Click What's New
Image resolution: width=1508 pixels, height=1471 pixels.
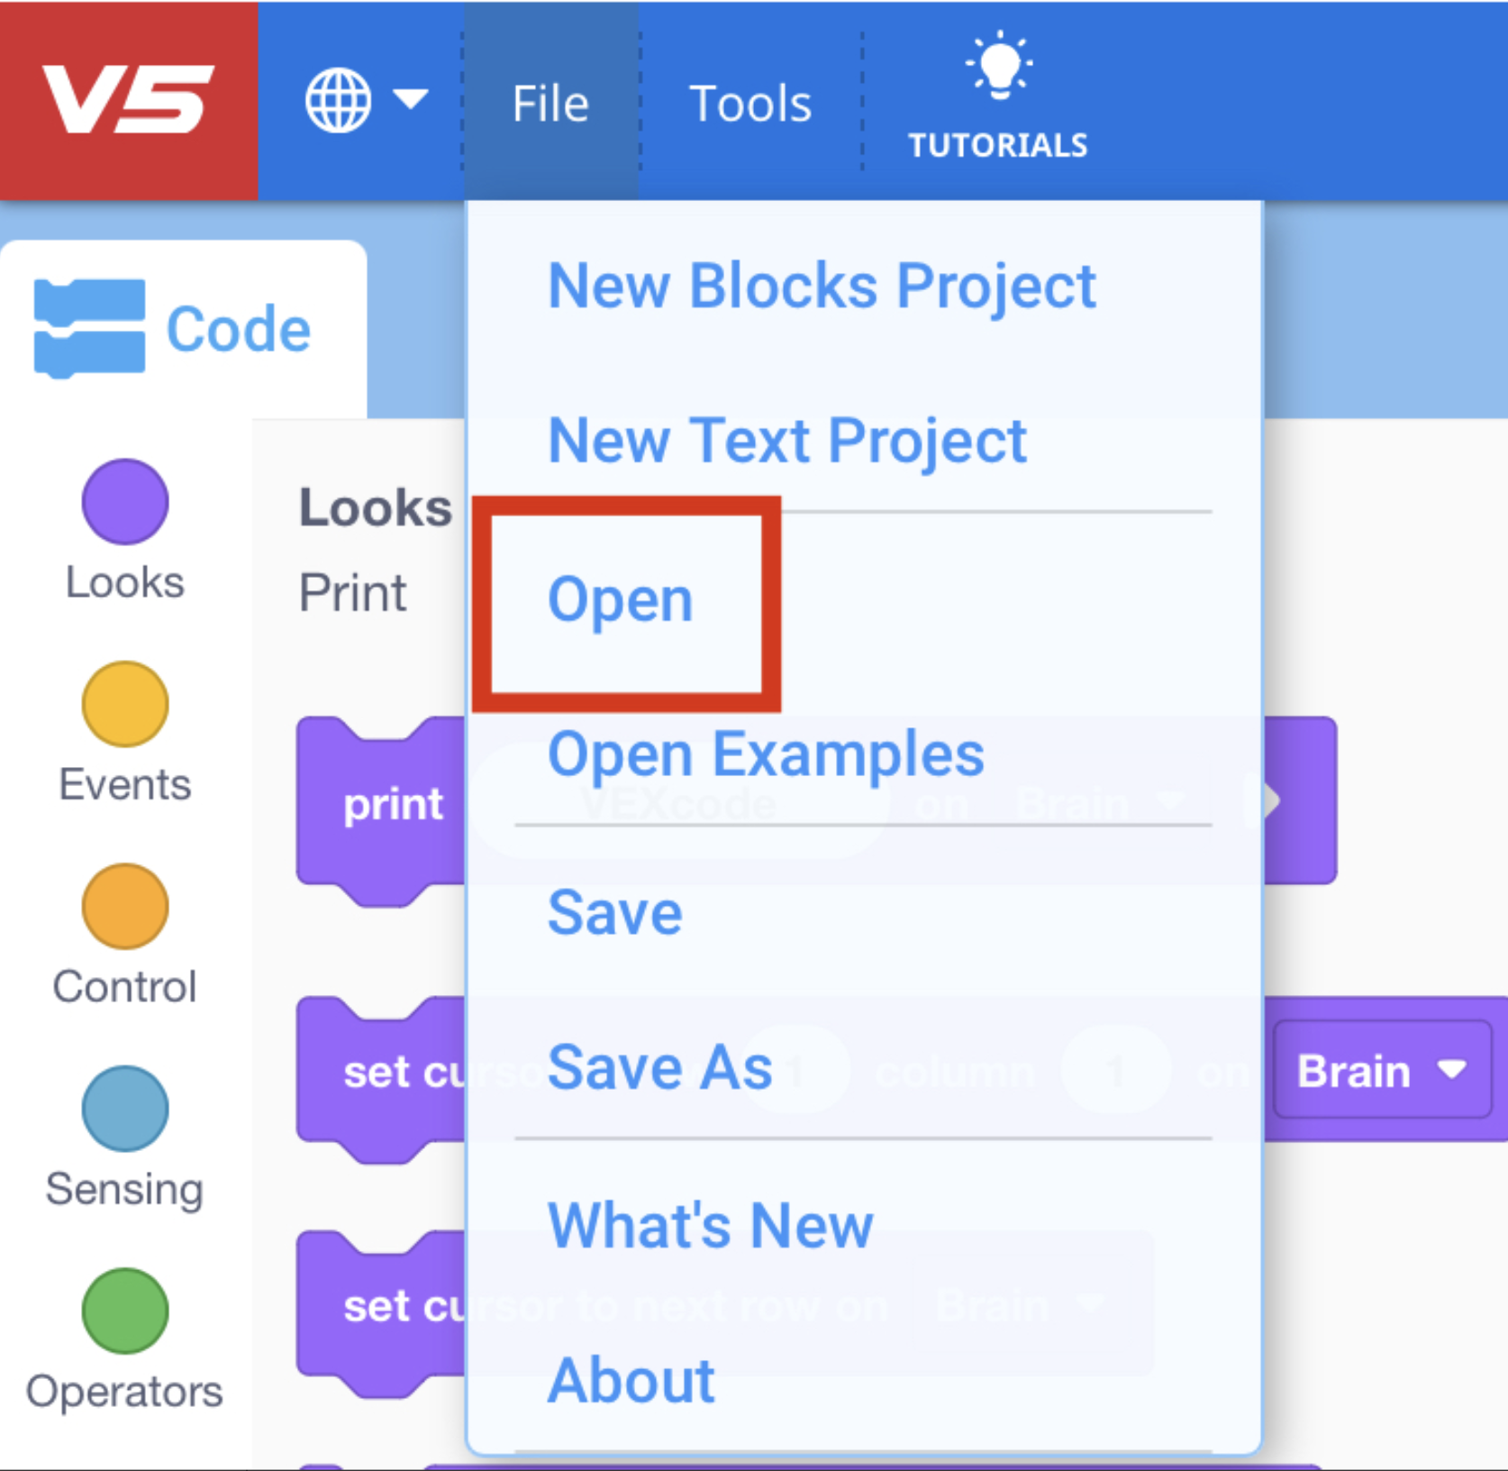[x=710, y=1224]
